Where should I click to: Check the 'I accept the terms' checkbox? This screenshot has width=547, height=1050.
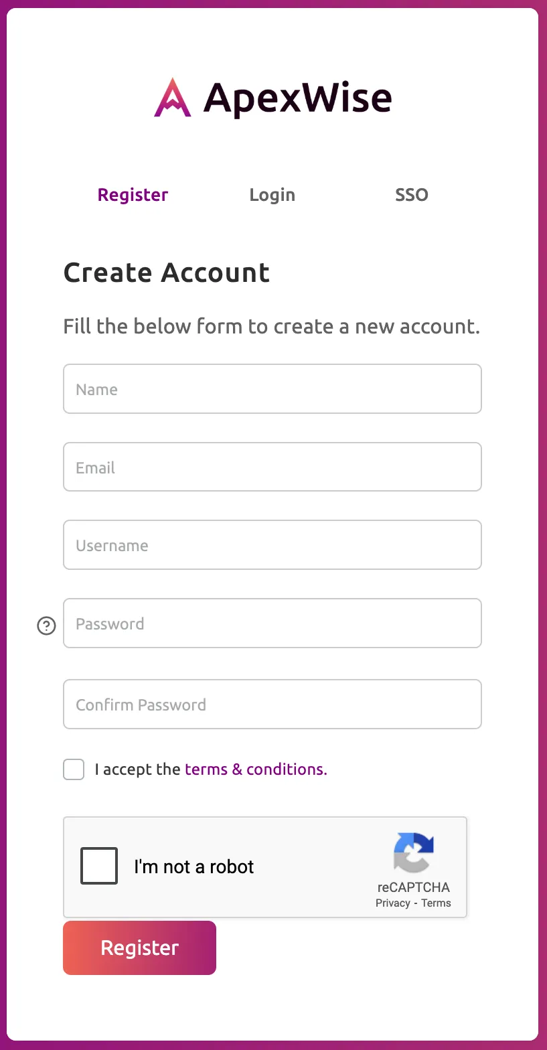coord(73,769)
